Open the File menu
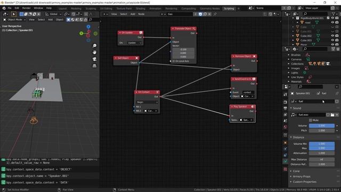Image resolution: width=341 pixels, height=192 pixels. tap(10, 9)
